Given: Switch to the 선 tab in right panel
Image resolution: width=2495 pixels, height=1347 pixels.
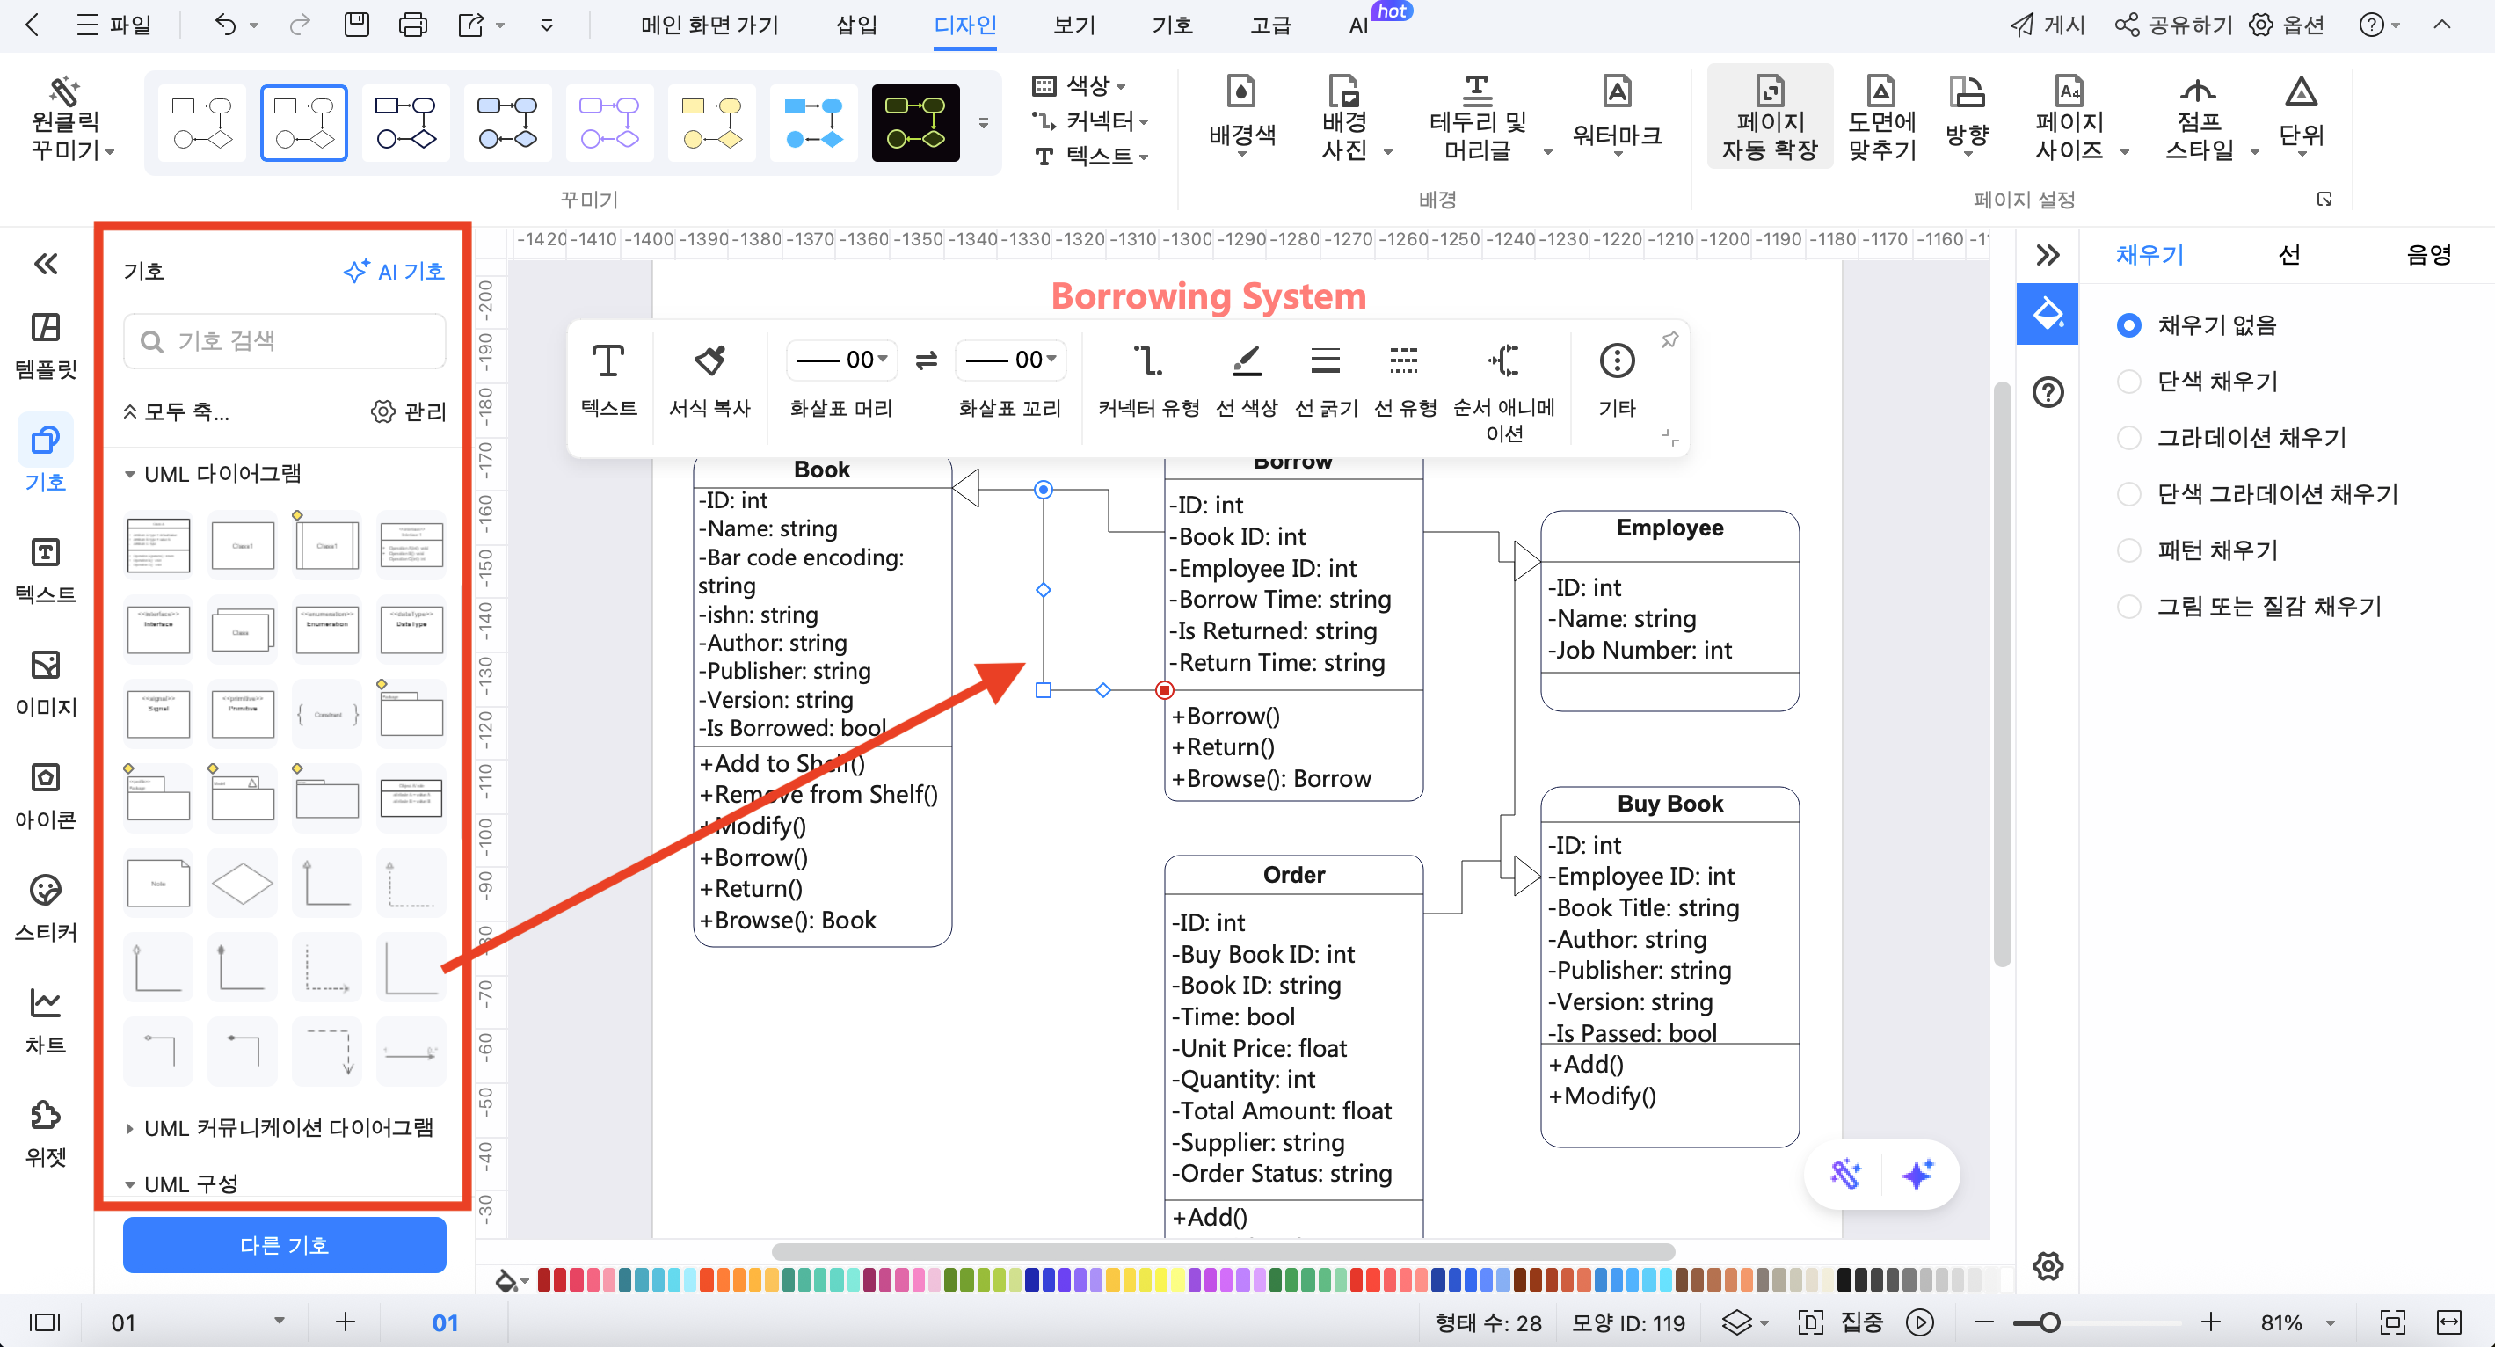Looking at the screenshot, I should click(x=2288, y=255).
